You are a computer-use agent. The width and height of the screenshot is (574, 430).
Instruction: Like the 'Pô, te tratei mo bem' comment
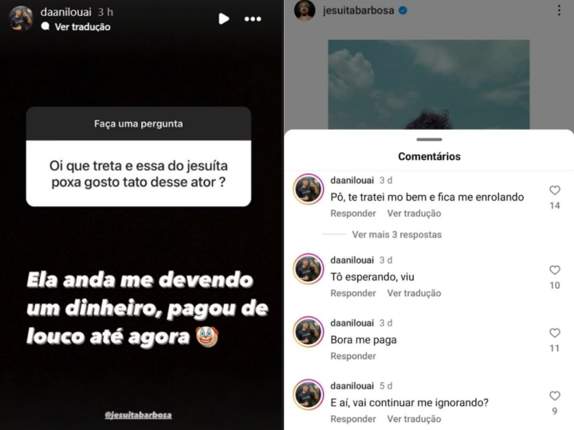(x=555, y=190)
